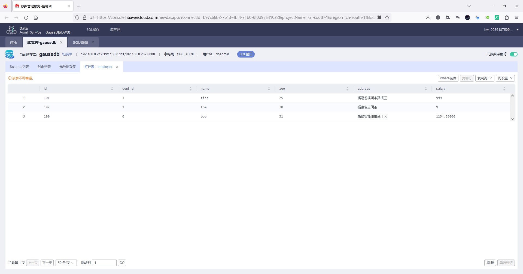Click table scrollbar down arrow
This screenshot has height=274, width=523.
tap(512, 119)
